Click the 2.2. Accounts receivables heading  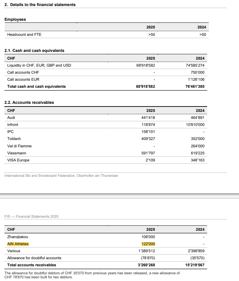[29, 102]
